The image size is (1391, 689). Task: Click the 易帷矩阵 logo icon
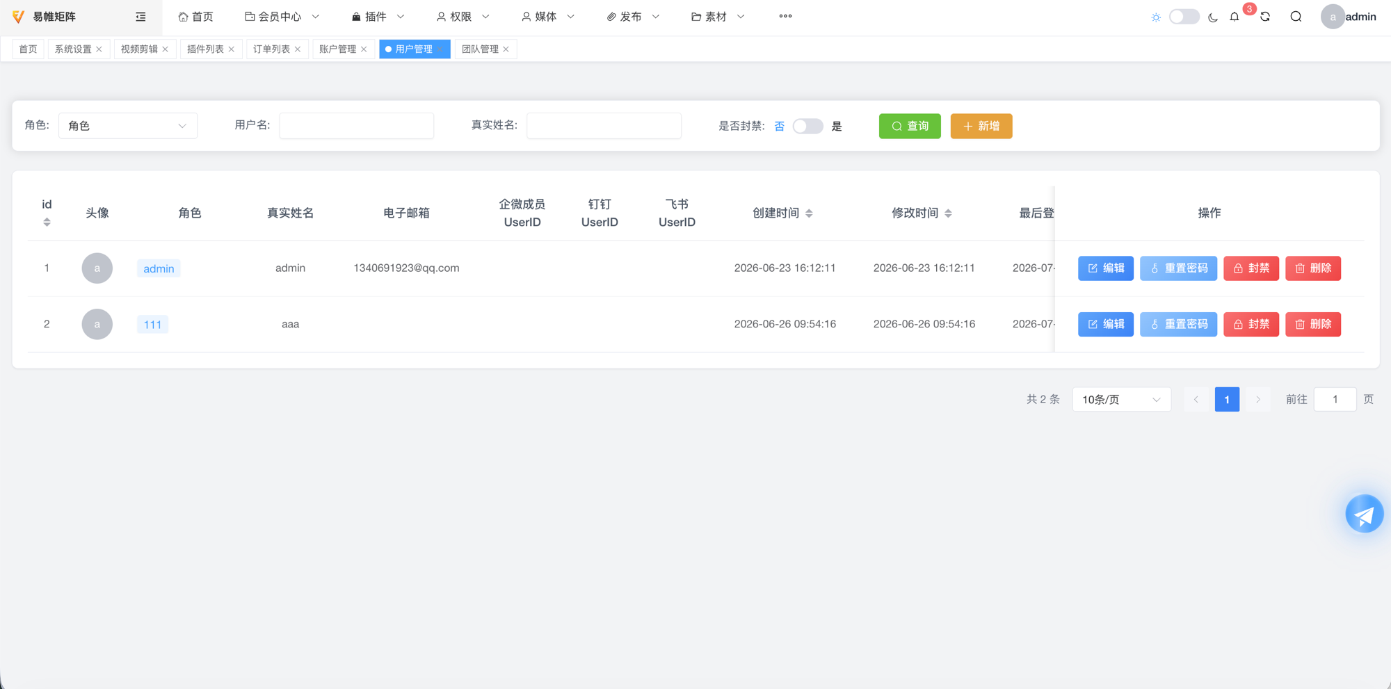pos(19,17)
